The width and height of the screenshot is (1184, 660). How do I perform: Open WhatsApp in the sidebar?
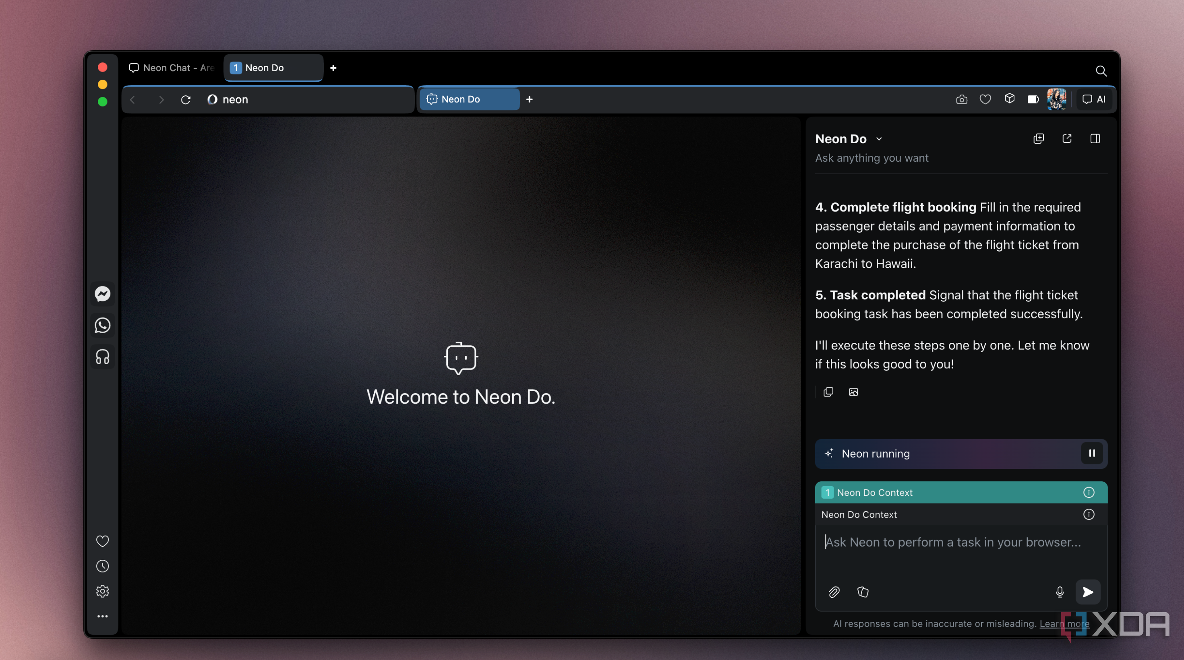(x=103, y=325)
